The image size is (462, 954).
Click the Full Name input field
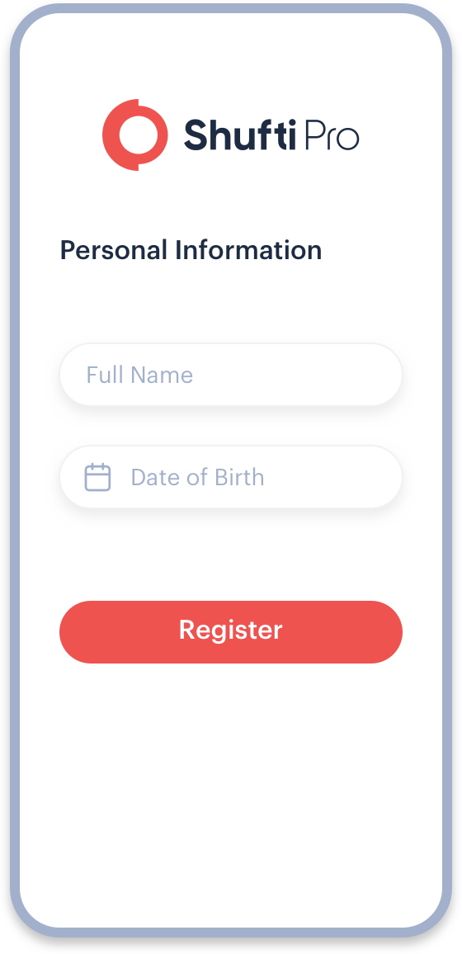pos(231,375)
